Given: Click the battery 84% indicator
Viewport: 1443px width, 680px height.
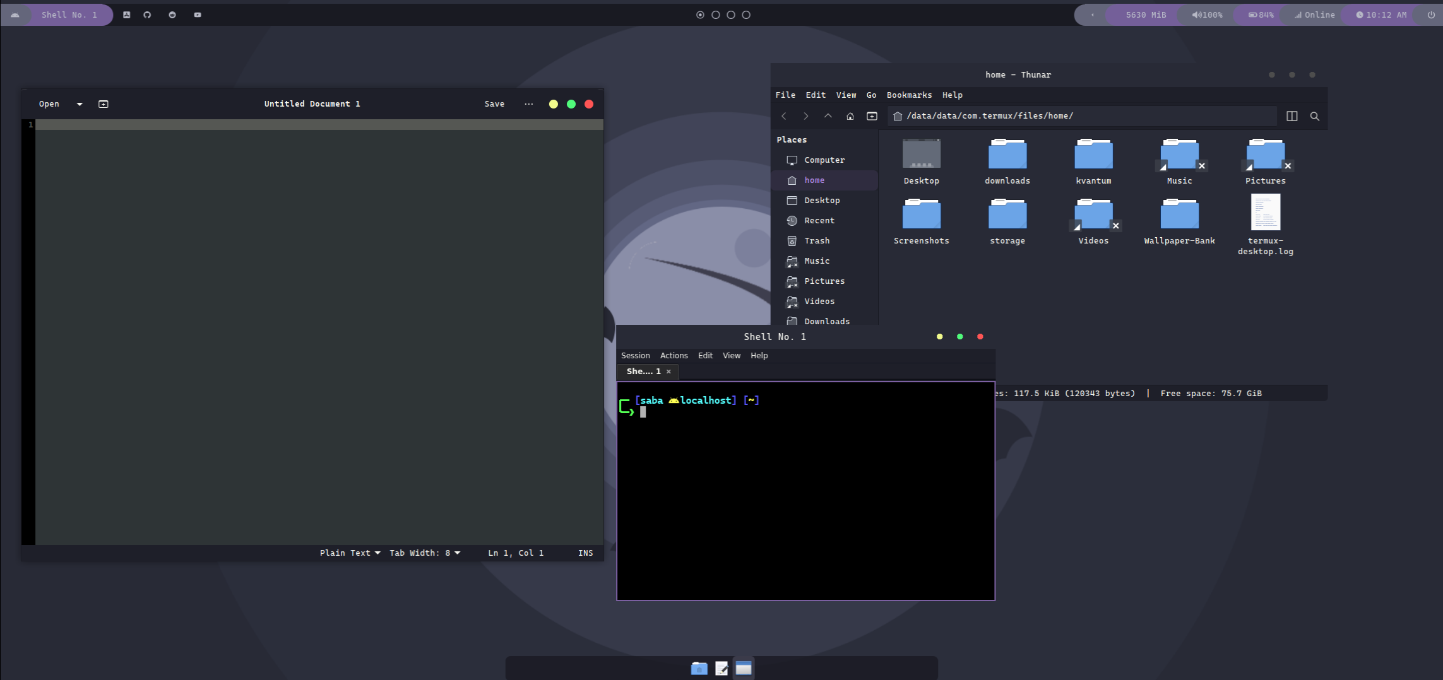Looking at the screenshot, I should point(1261,15).
